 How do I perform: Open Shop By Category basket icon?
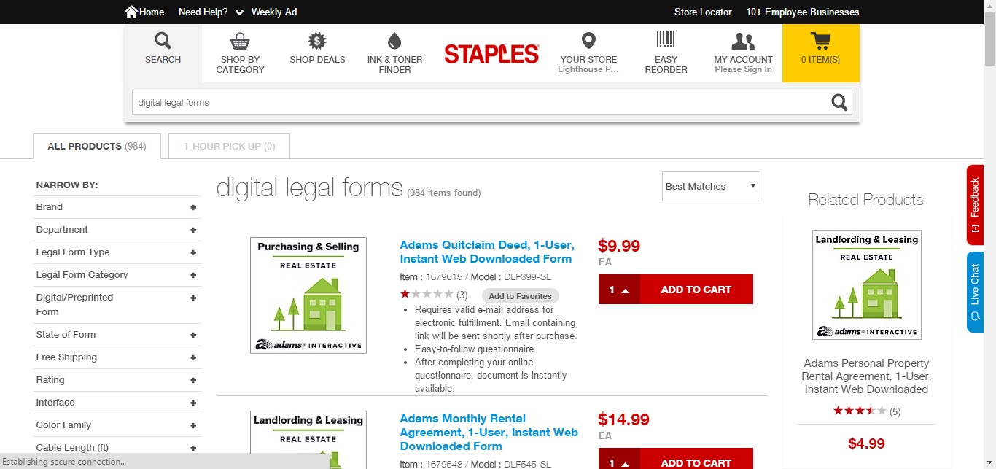pos(240,42)
